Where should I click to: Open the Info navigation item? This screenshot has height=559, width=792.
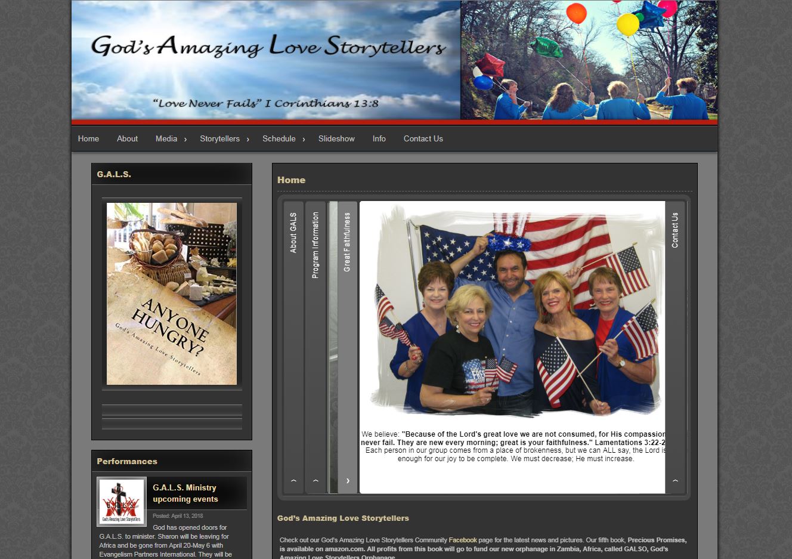(379, 139)
